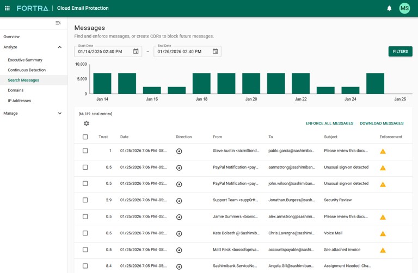Click inbound direction icon on Support Team row
This screenshot has width=418, height=273.
(x=179, y=201)
